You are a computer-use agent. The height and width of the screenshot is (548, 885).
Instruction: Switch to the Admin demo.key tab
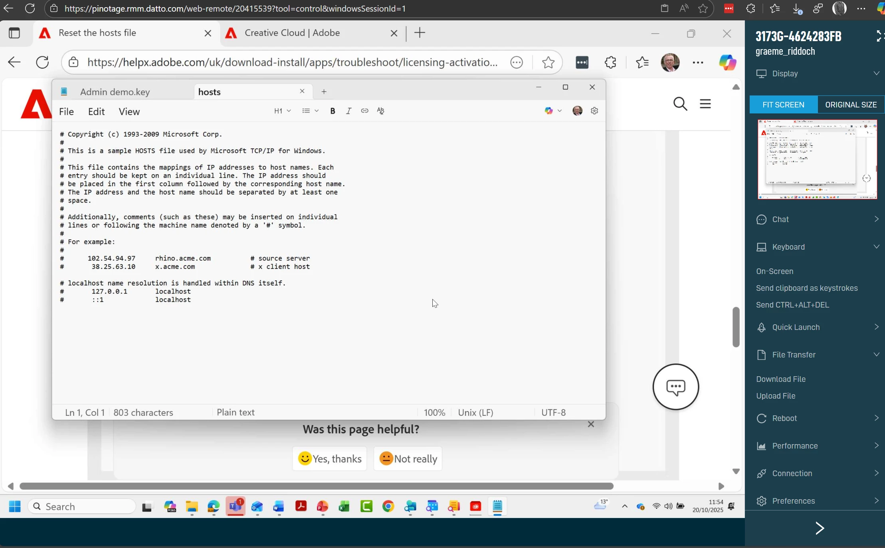[x=115, y=92]
